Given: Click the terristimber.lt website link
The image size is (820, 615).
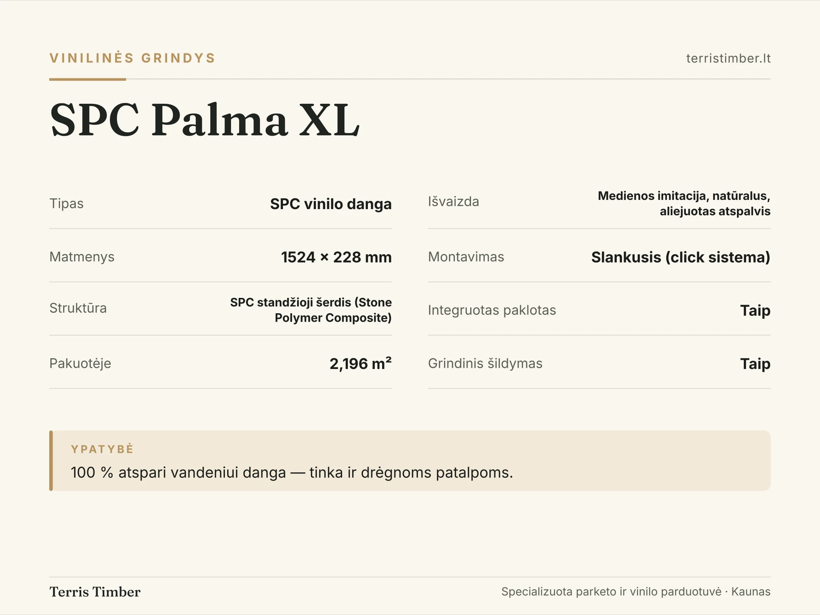Looking at the screenshot, I should point(728,58).
